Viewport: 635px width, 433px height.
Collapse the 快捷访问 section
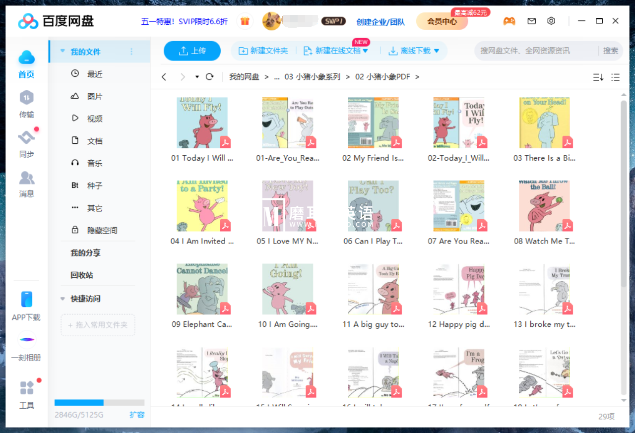pyautogui.click(x=62, y=299)
